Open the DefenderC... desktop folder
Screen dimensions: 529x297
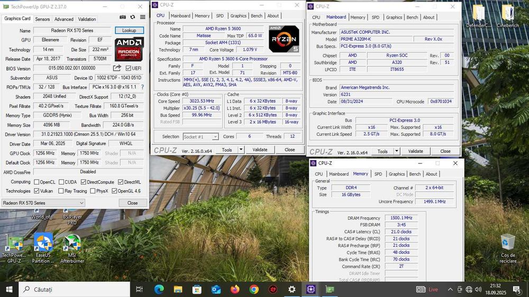pyautogui.click(x=478, y=15)
